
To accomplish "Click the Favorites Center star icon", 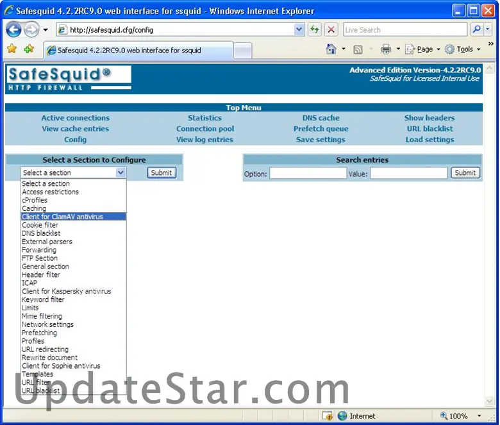I will (12, 49).
